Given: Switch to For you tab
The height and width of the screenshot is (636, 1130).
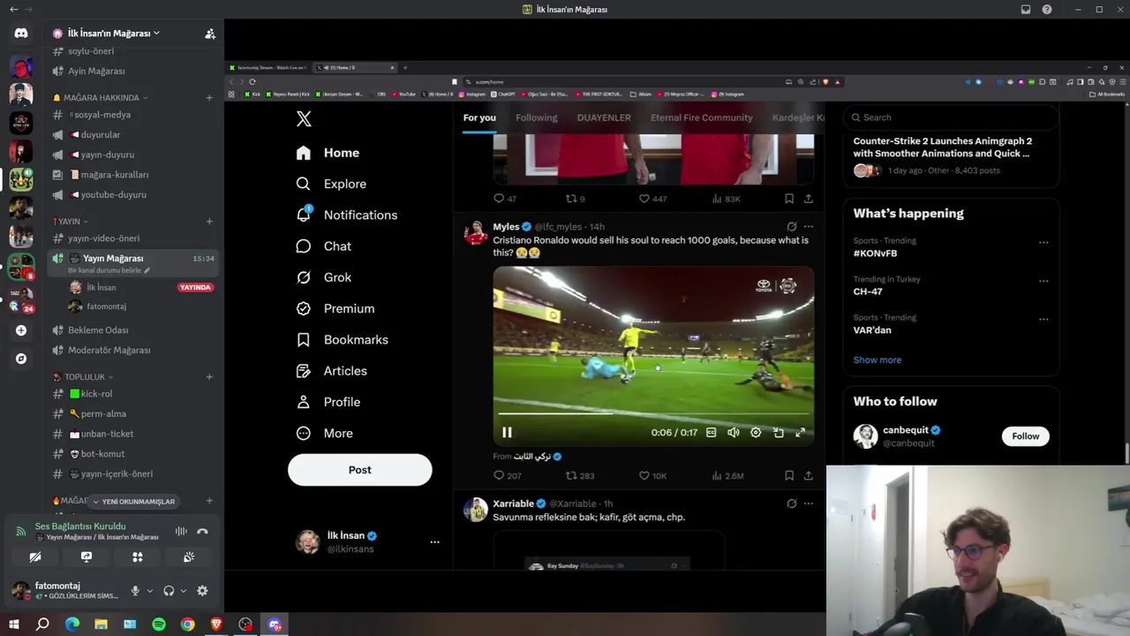Looking at the screenshot, I should coord(479,117).
